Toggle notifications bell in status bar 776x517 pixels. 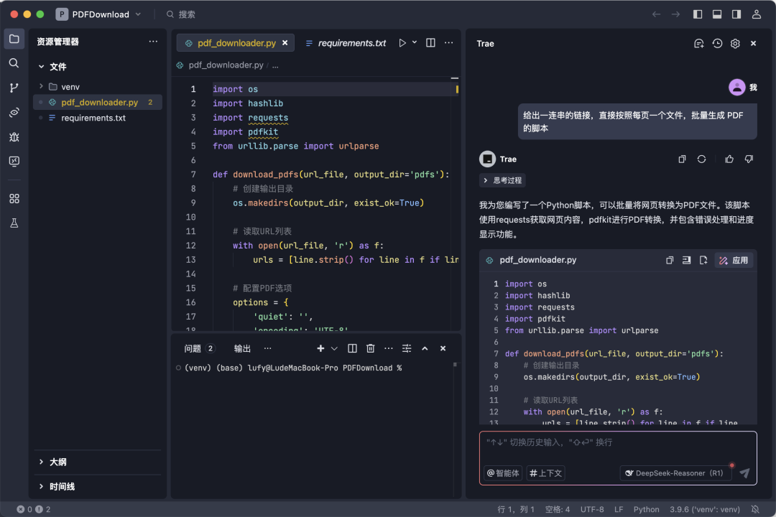tap(755, 510)
